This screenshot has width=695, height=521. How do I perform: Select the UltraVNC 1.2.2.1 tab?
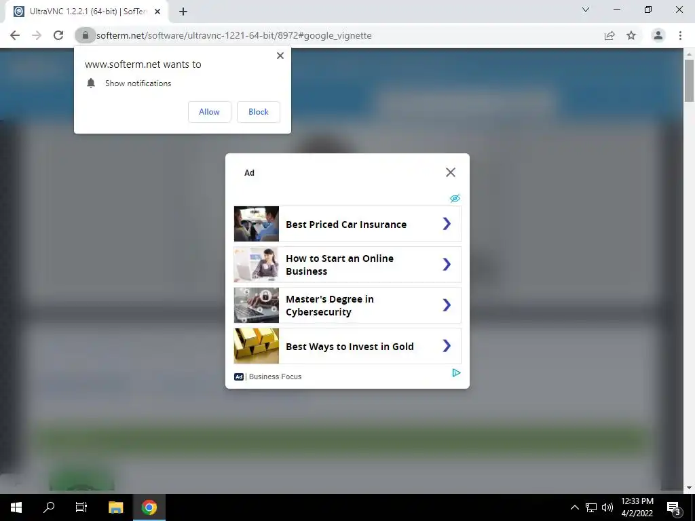[x=88, y=12]
